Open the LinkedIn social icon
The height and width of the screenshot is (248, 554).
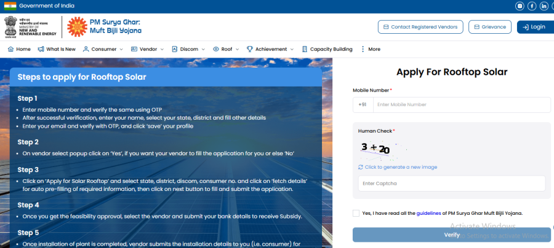pos(544,6)
